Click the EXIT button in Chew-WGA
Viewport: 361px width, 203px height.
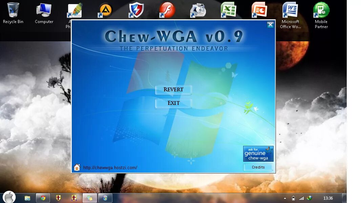point(173,103)
